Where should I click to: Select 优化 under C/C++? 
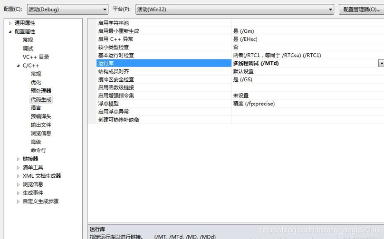[x=36, y=83]
